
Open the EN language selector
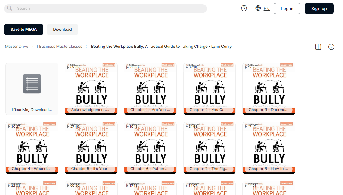coord(267,9)
